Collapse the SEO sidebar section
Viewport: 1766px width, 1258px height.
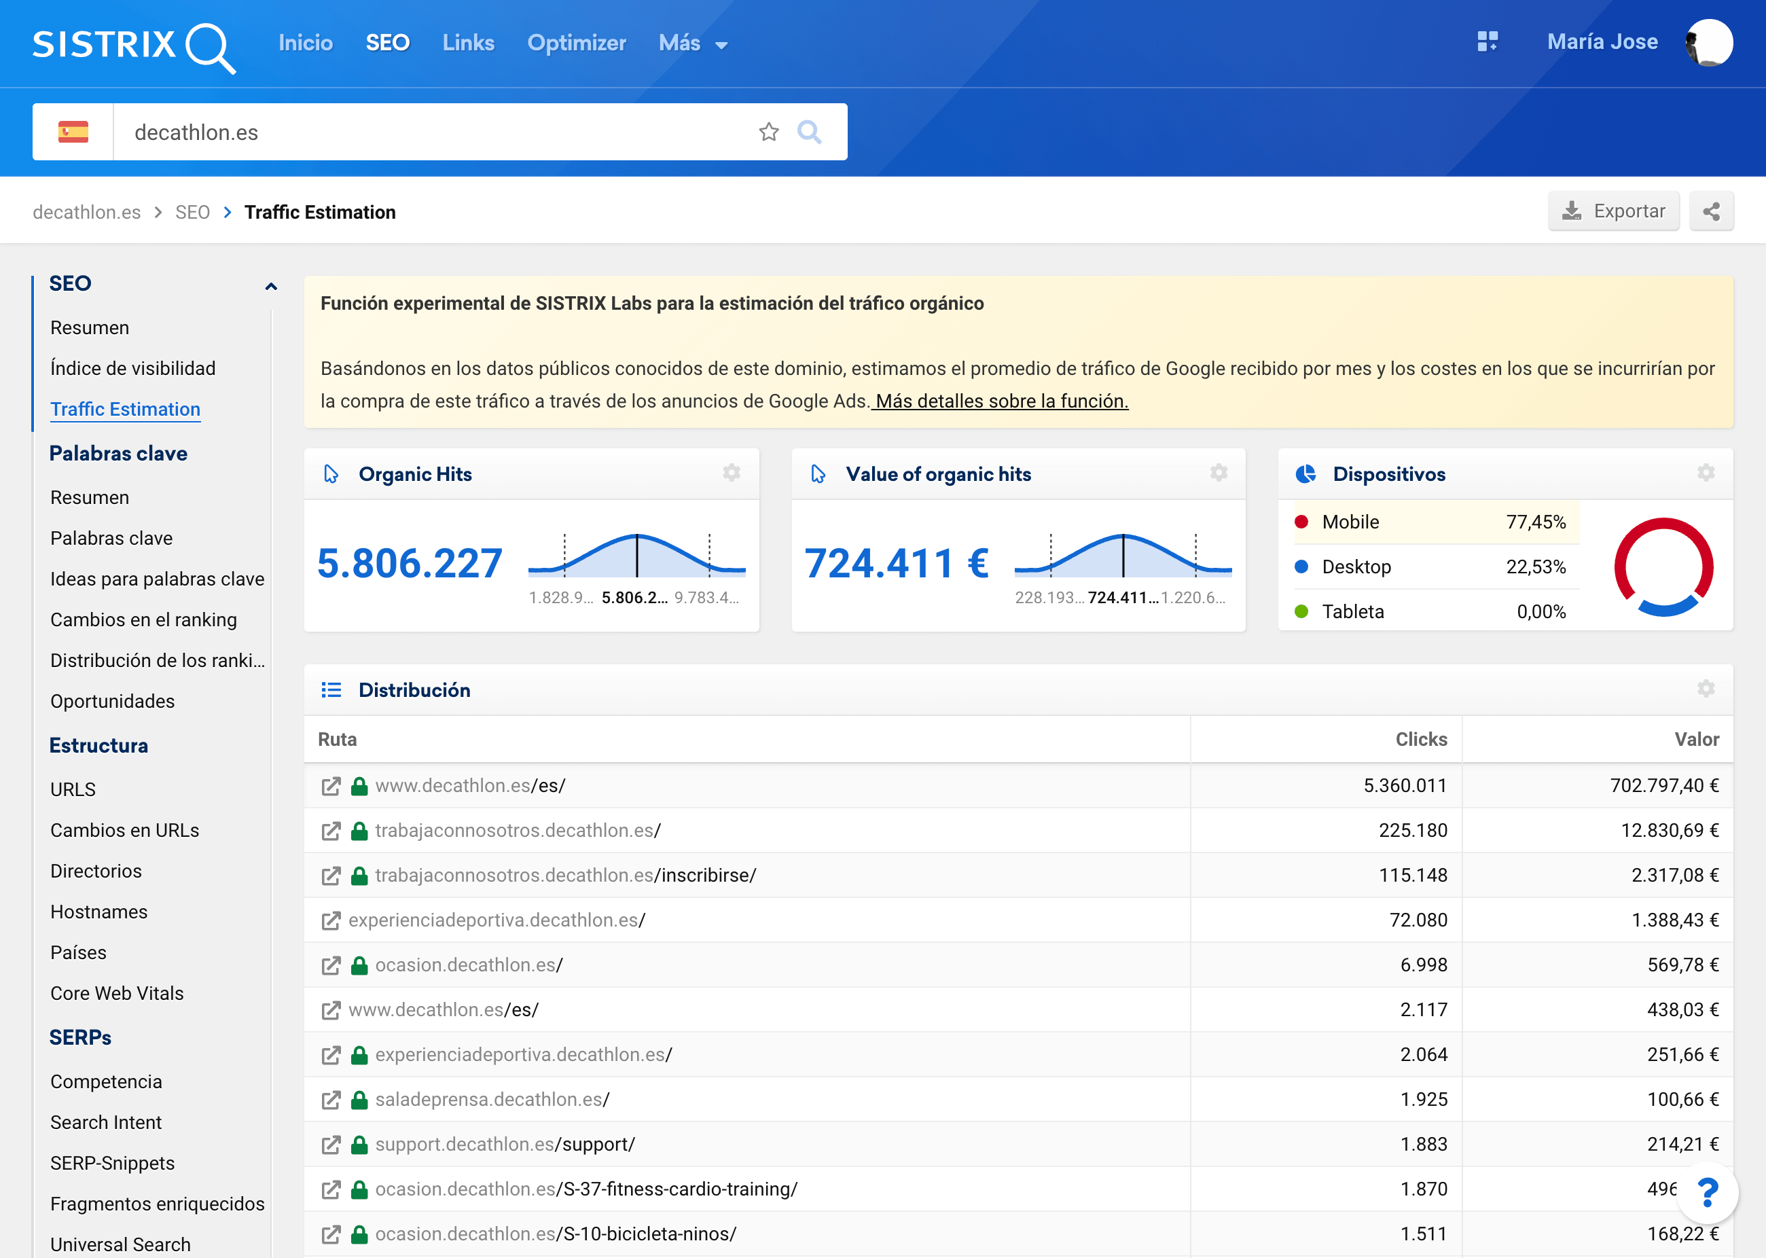click(x=270, y=286)
